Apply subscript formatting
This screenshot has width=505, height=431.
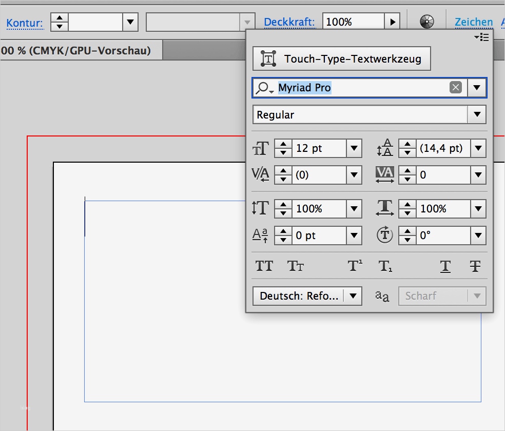(385, 266)
